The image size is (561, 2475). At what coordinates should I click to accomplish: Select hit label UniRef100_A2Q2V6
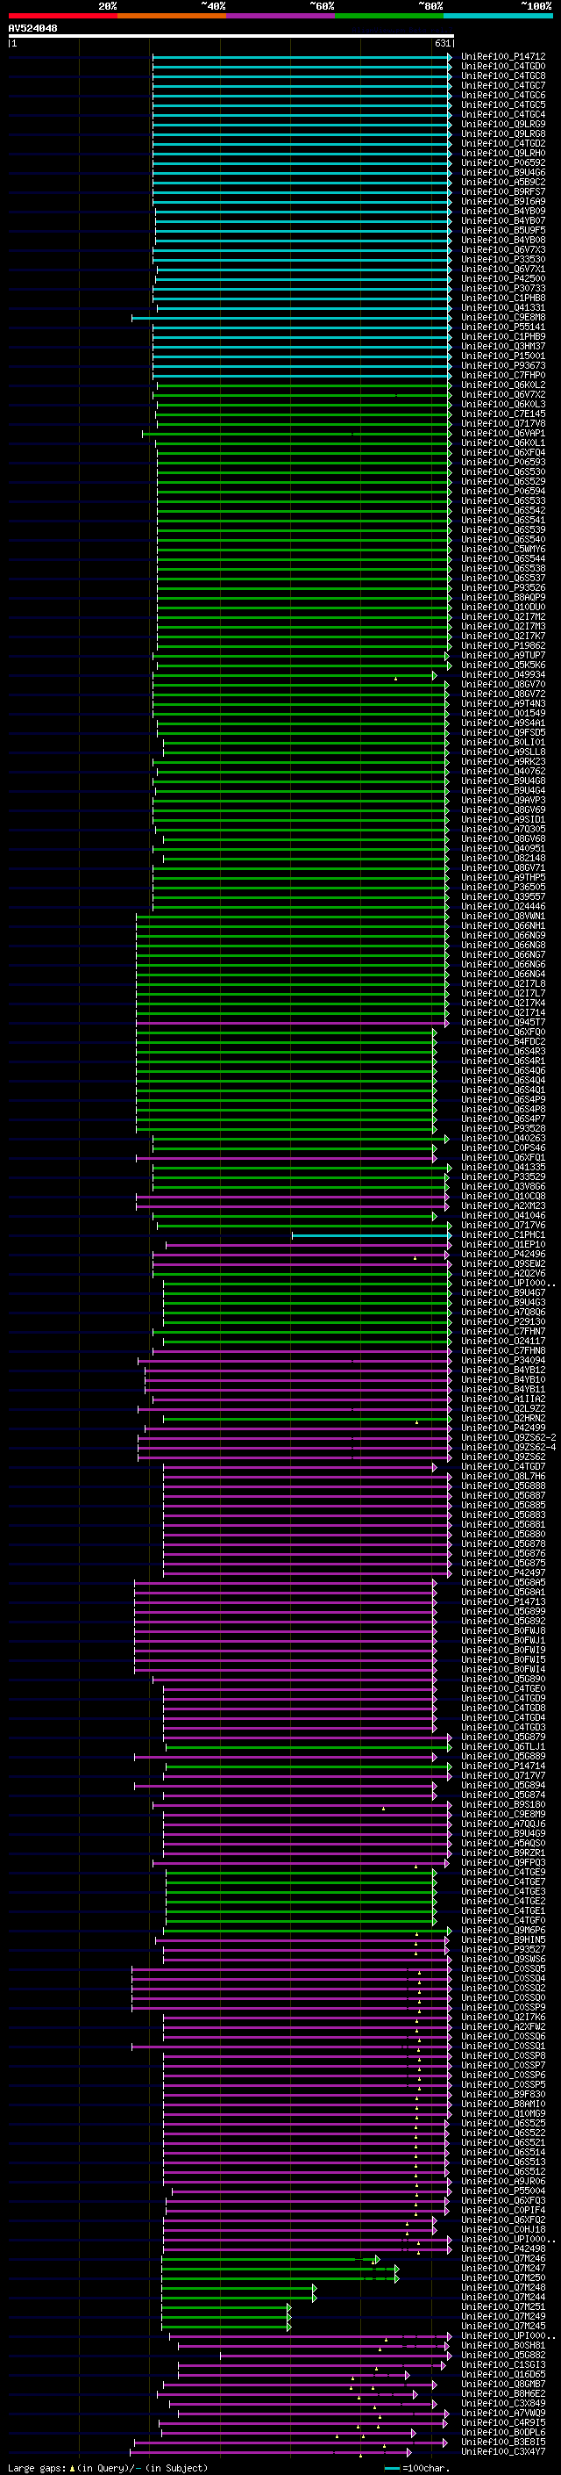tap(502, 1273)
